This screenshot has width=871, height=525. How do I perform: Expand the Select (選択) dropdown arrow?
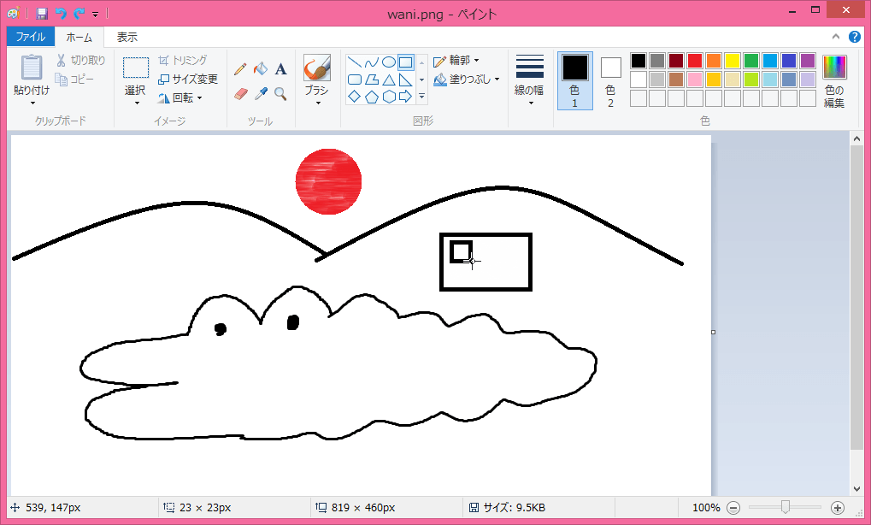tap(136, 103)
